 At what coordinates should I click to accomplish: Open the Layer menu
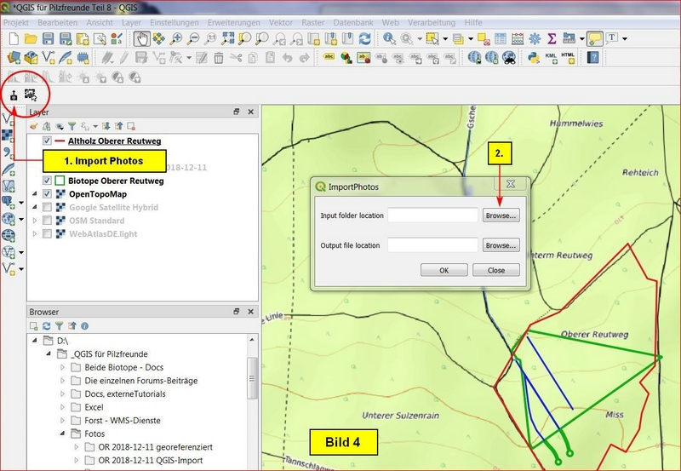131,23
